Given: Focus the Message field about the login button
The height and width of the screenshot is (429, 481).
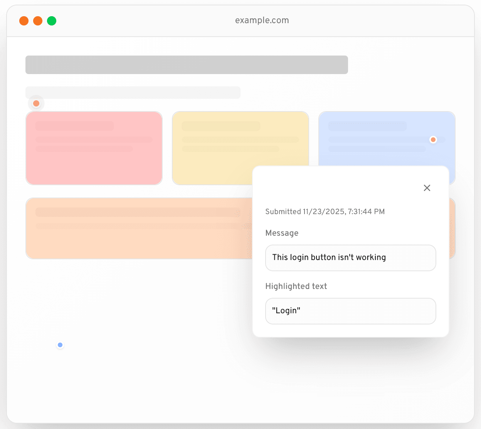Looking at the screenshot, I should (x=350, y=258).
